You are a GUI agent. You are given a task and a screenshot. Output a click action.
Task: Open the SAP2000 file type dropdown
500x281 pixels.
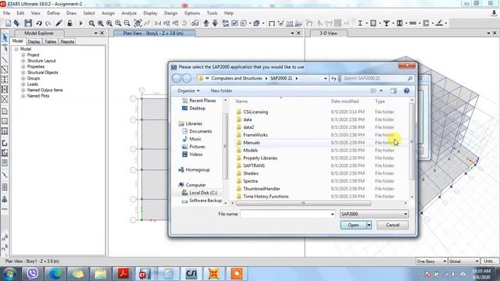[374, 214]
